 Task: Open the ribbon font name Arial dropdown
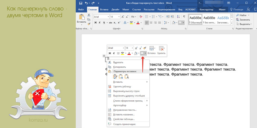tap(108, 17)
